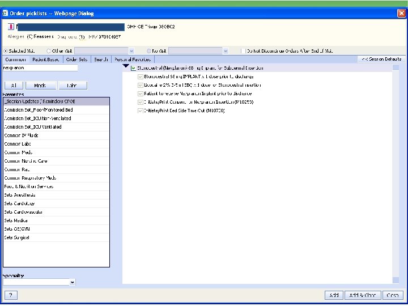
Task: Toggle Etonogestrel 68 mg IMPLANT dose checkbox
Action: click(x=141, y=76)
